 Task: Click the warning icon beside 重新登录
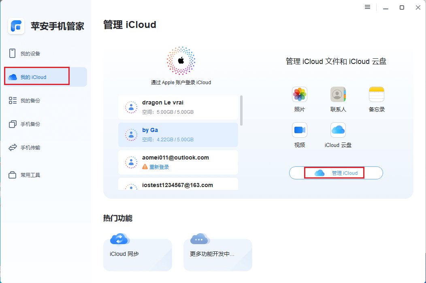coord(145,166)
